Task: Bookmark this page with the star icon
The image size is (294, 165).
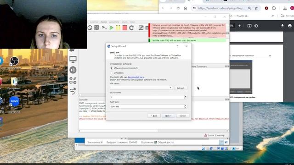Action: pyautogui.click(x=256, y=8)
